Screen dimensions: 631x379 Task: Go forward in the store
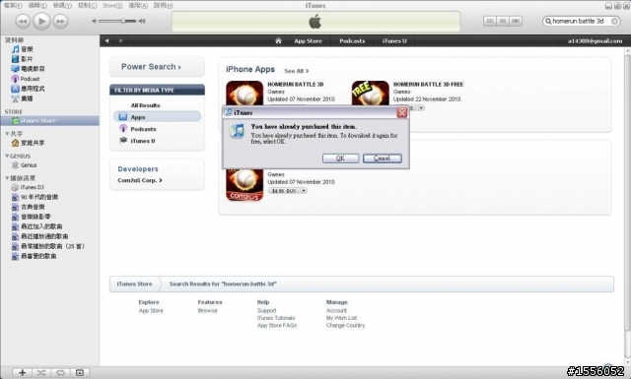(120, 40)
